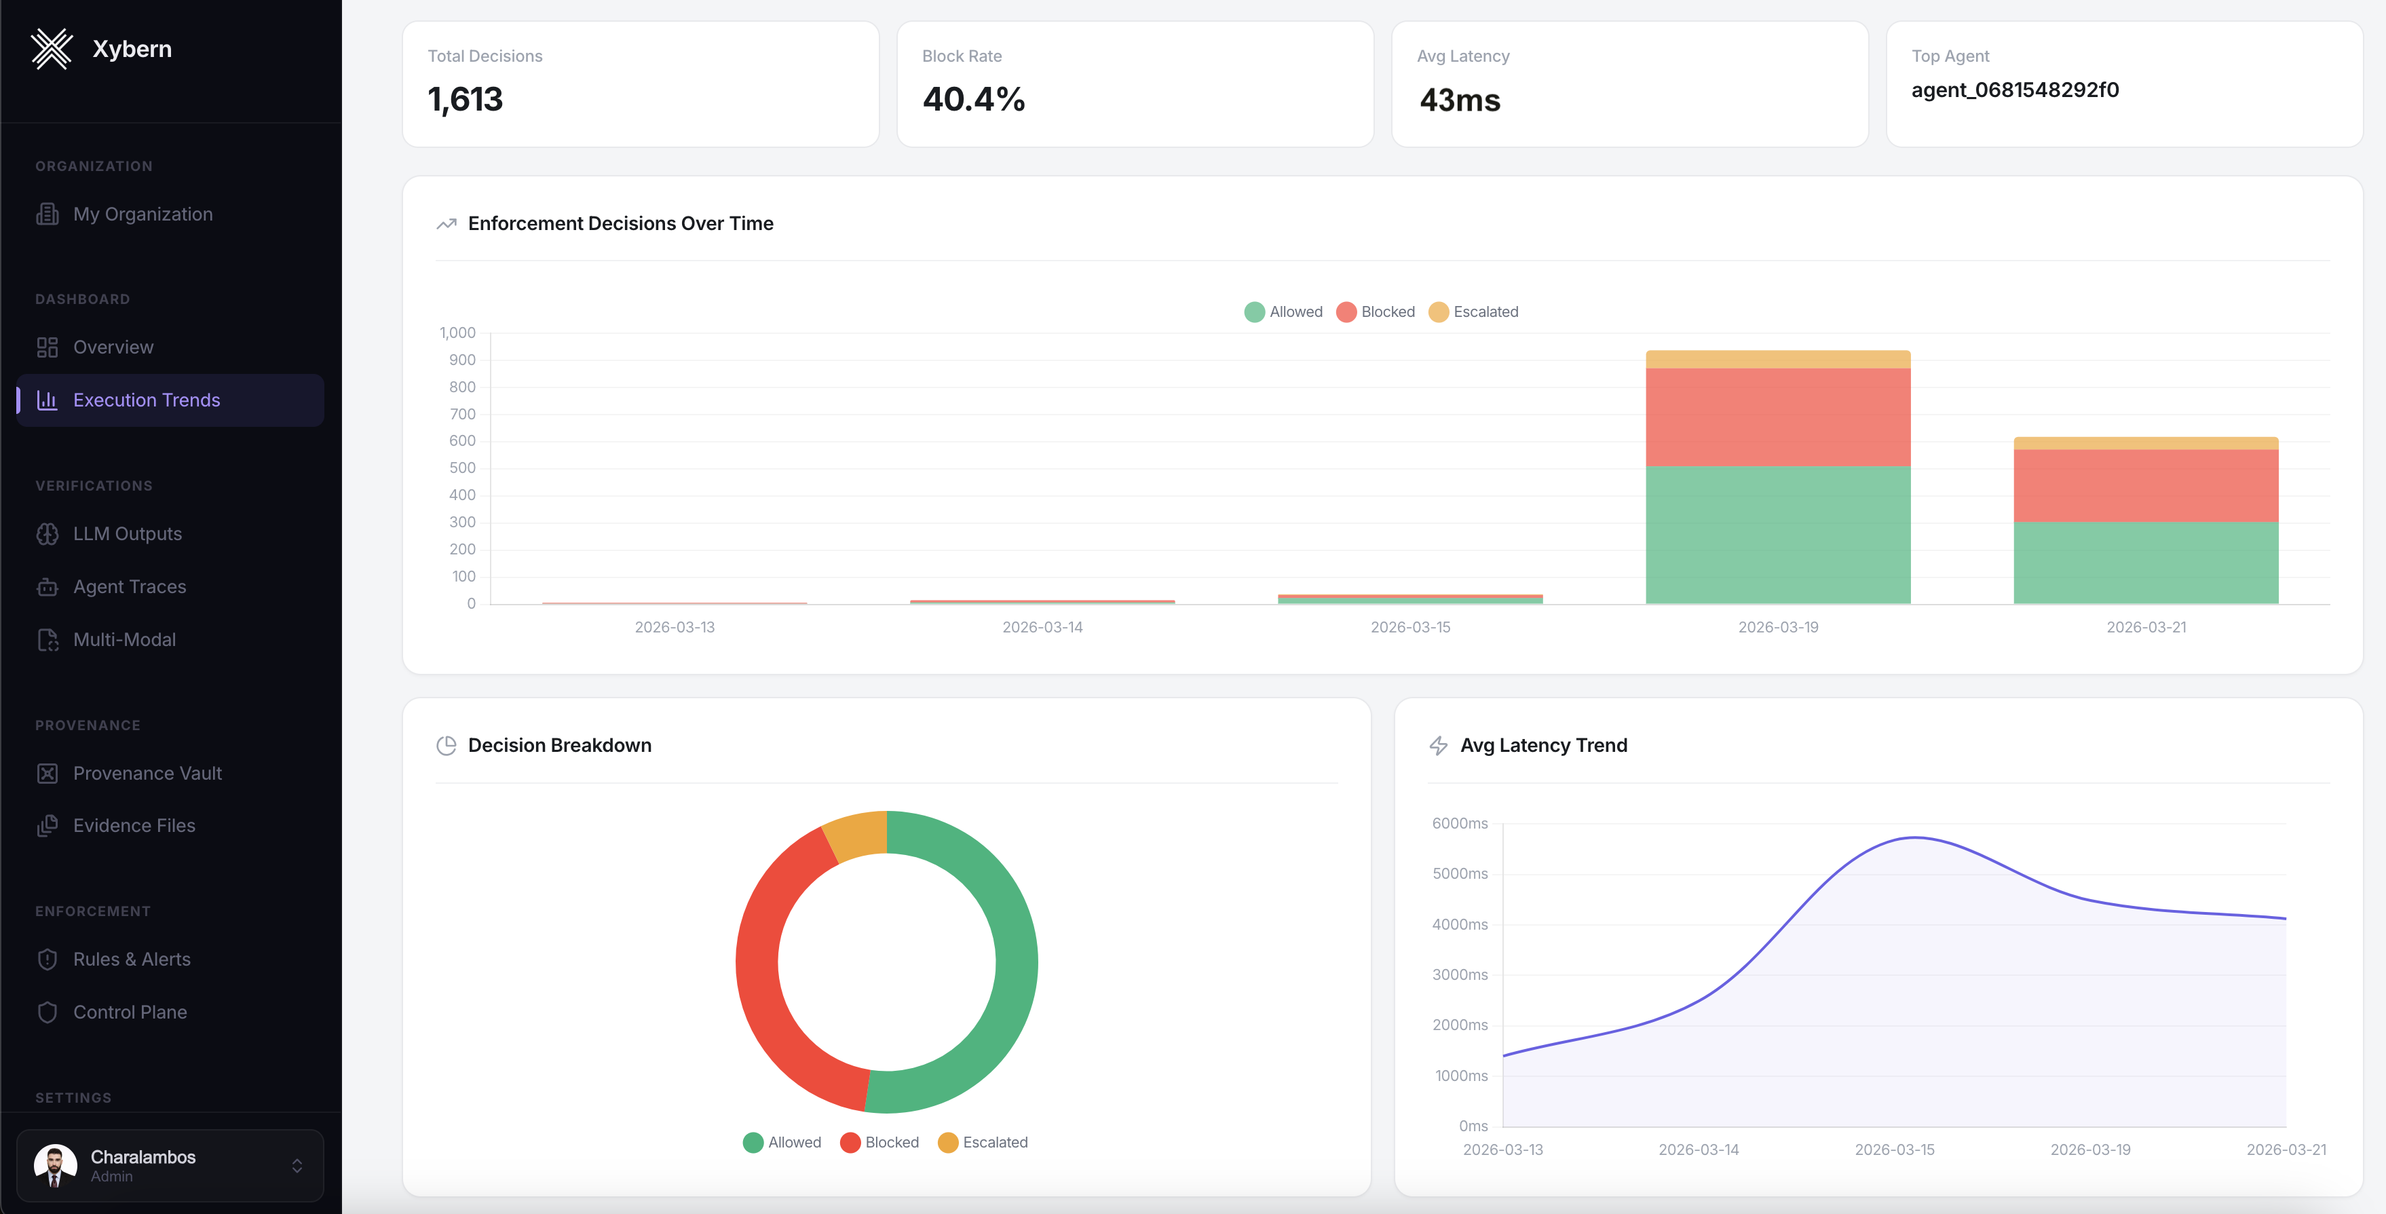Toggle Allowed in the enforcement chart legend
Viewport: 2386px width, 1214px height.
1284,311
